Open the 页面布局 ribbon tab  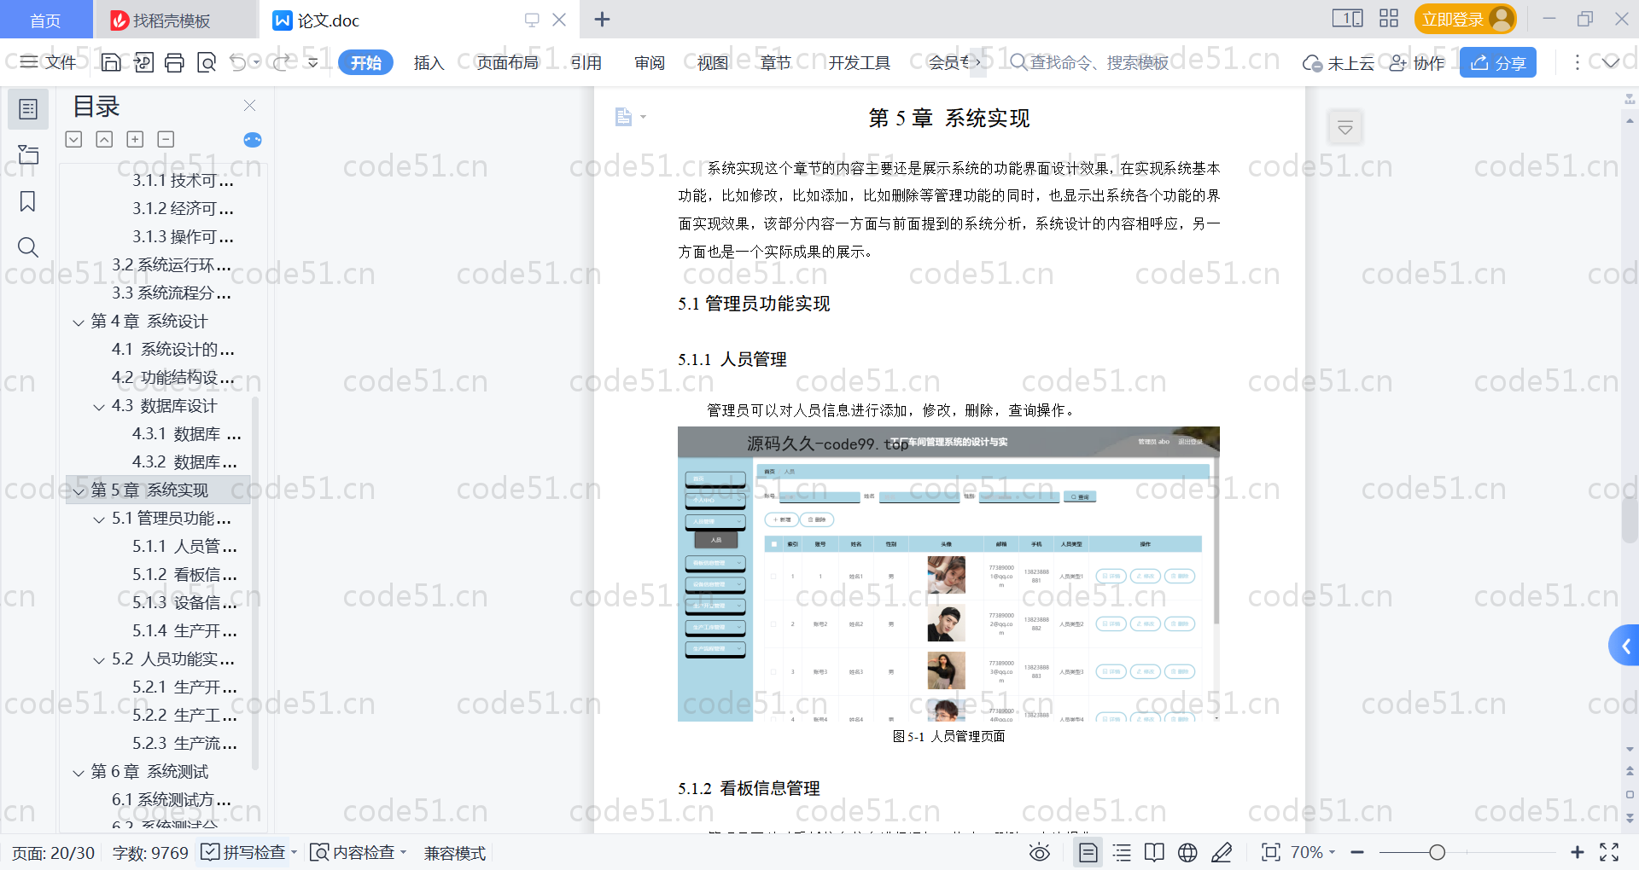pyautogui.click(x=507, y=62)
